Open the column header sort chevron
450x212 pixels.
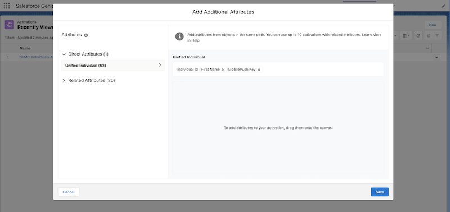point(427,48)
